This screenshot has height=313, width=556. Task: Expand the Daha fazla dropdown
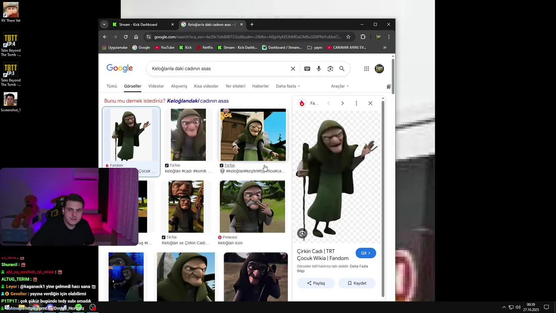coord(288,86)
